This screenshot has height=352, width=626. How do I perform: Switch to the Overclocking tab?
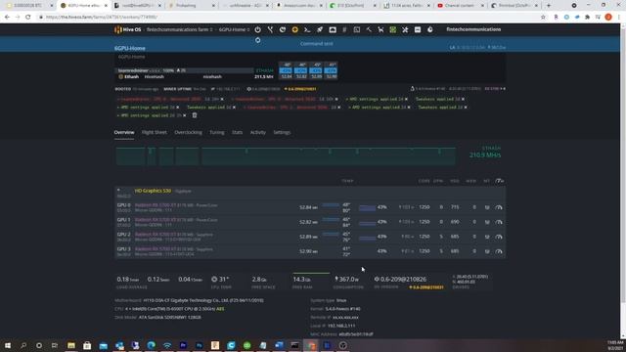click(188, 133)
